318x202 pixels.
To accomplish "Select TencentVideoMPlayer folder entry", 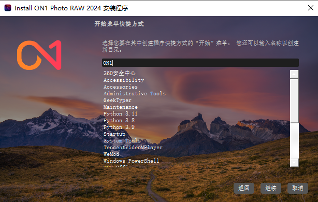I will click(133, 148).
